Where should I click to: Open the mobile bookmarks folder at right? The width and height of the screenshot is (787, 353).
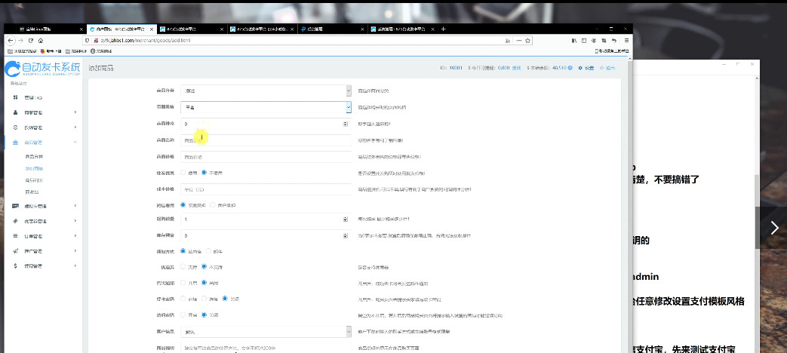[x=612, y=51]
